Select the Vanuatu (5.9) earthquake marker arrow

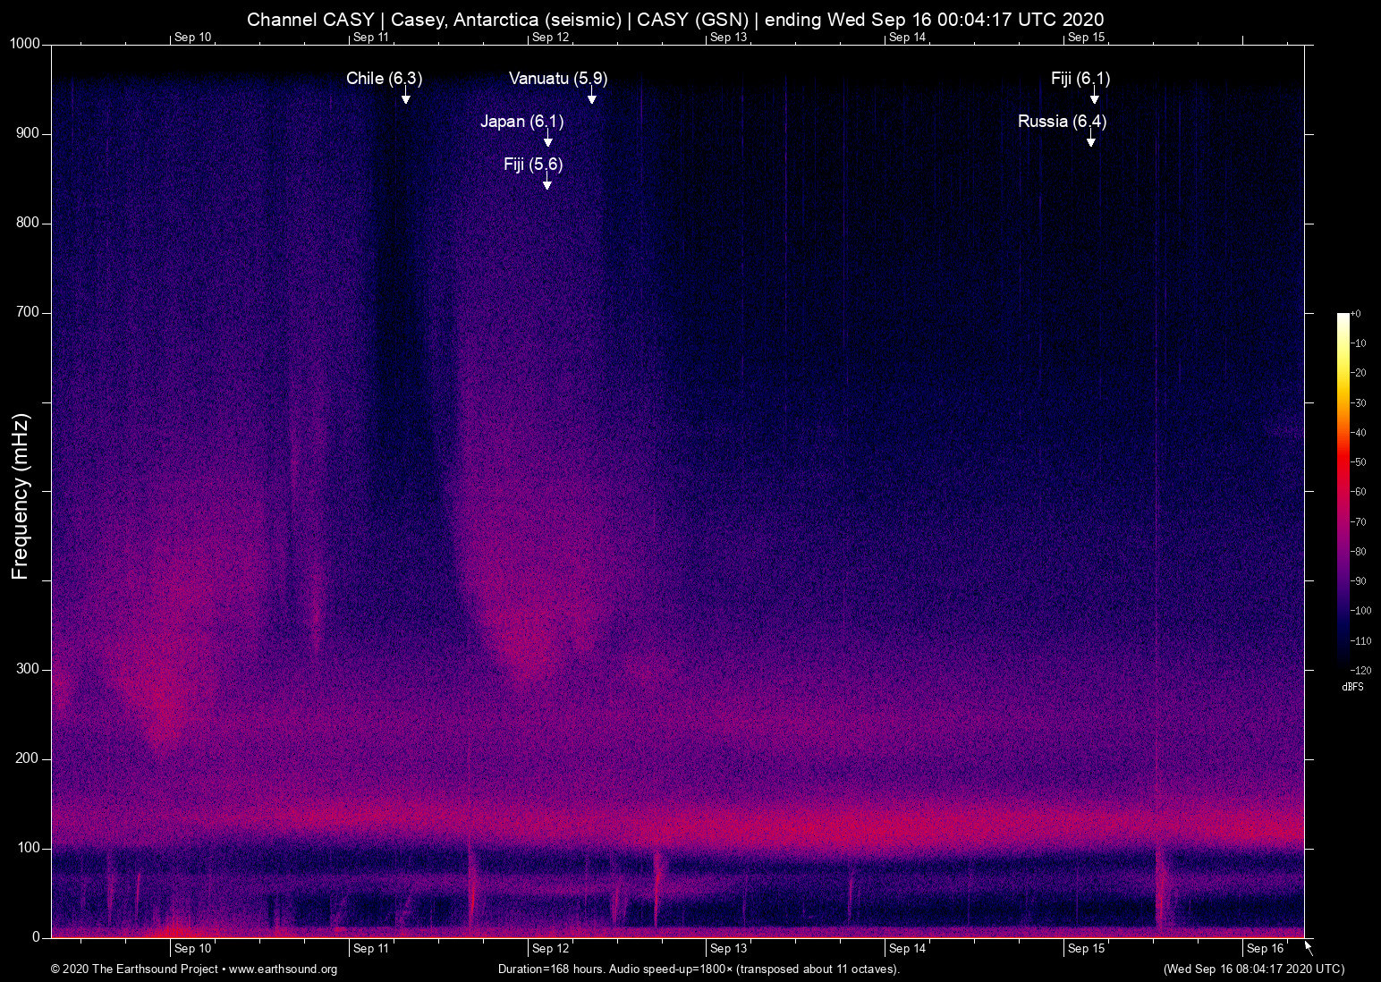click(592, 99)
